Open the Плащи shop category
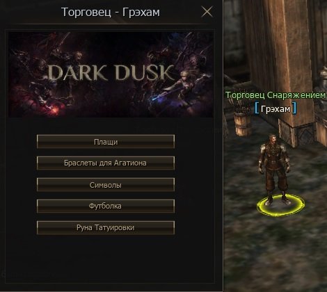The image size is (327, 292). pos(106,141)
